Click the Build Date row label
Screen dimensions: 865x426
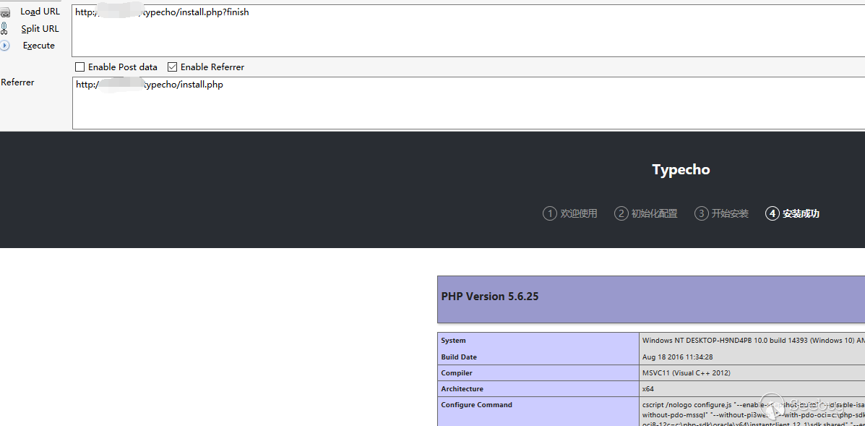(459, 357)
